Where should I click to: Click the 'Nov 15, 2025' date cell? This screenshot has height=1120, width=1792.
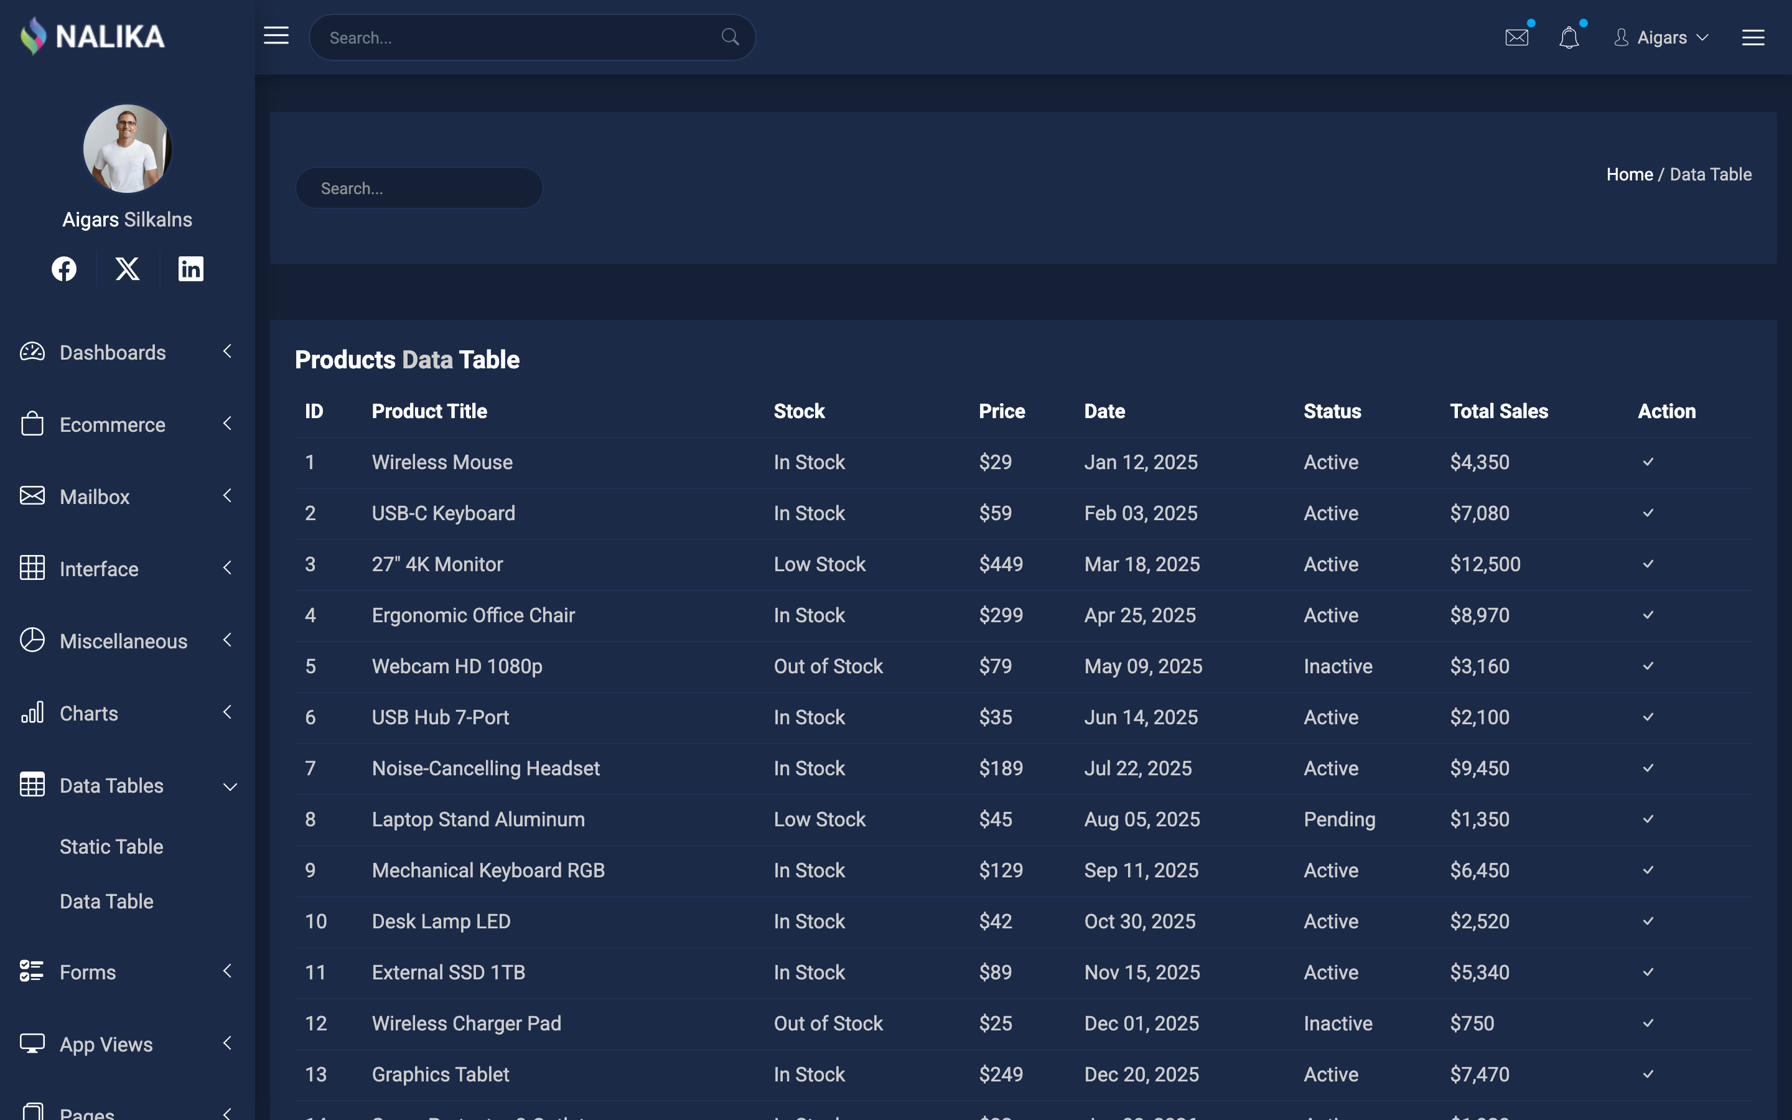pos(1142,973)
